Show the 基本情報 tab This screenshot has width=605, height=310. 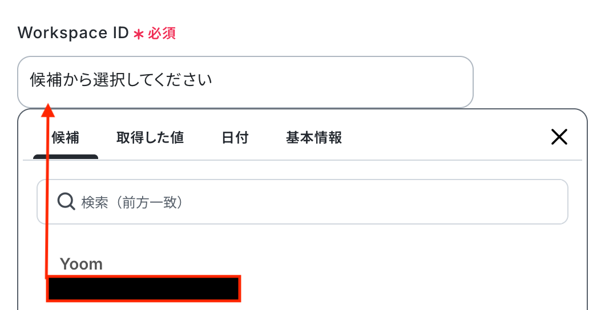tap(314, 137)
